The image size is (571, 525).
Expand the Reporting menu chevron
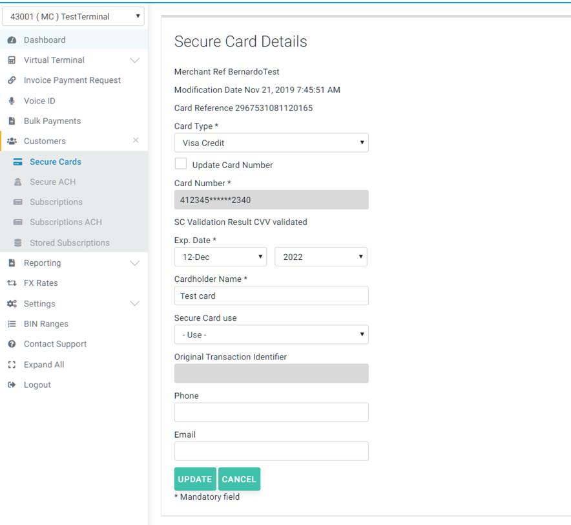point(134,263)
